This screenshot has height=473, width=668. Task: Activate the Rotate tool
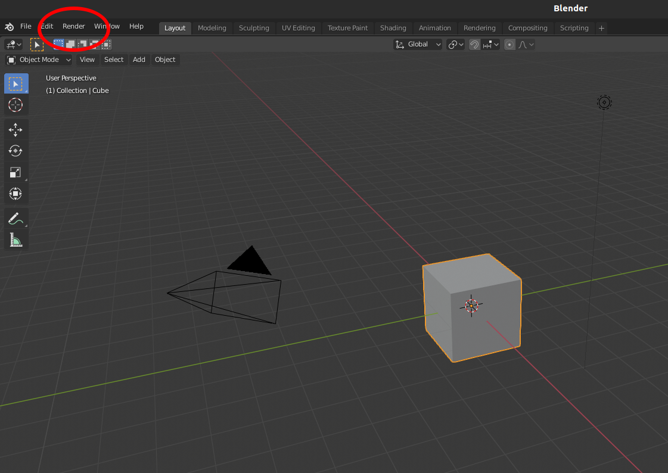[x=15, y=151]
